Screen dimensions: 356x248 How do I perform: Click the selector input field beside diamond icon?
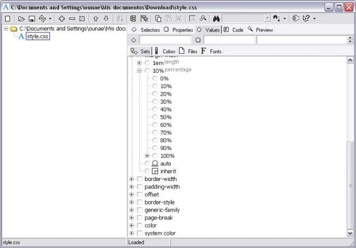click(165, 40)
